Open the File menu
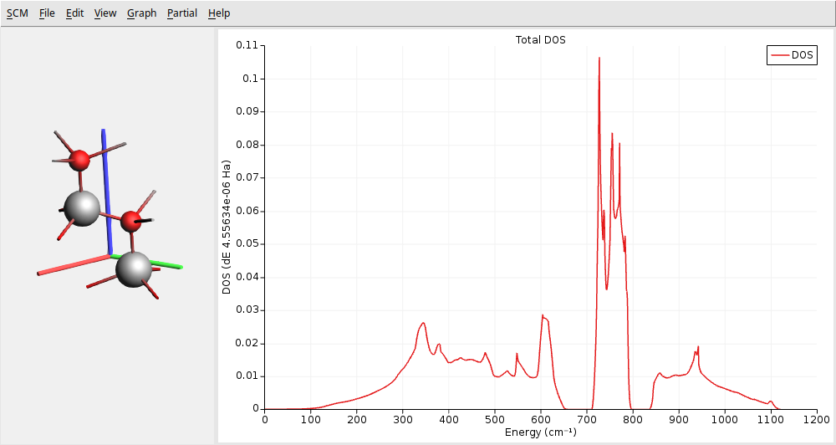The height and width of the screenshot is (445, 836). click(x=47, y=13)
